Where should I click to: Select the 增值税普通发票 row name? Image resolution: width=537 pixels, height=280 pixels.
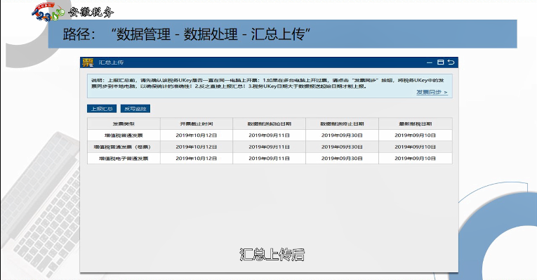pyautogui.click(x=124, y=135)
